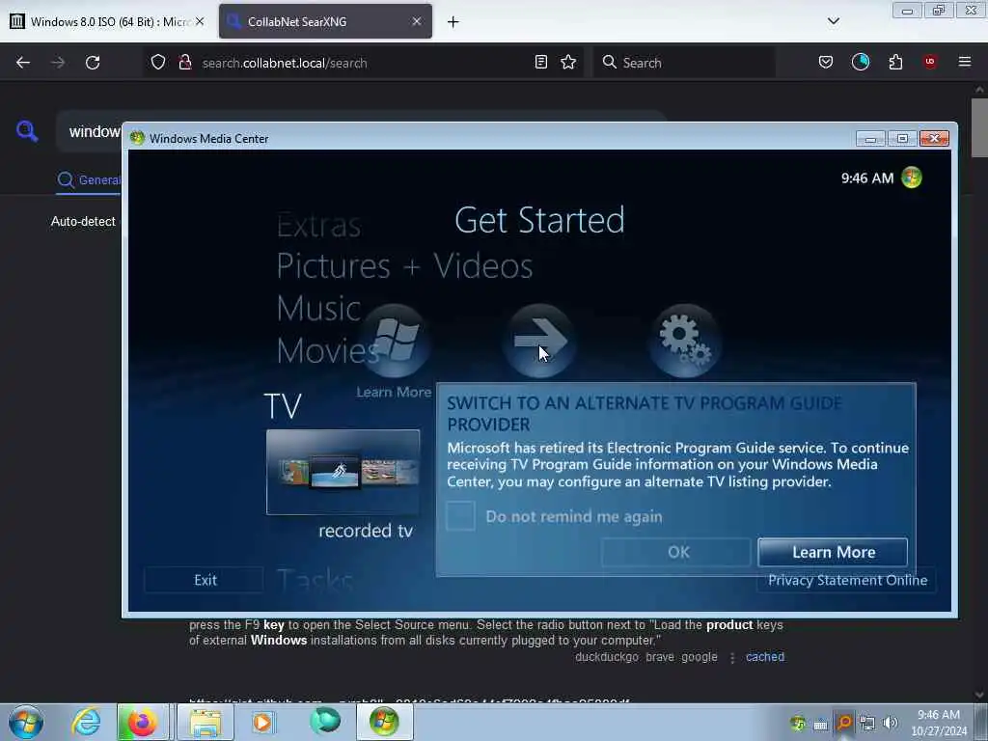Open the recorded tv thumbnail
Image resolution: width=988 pixels, height=741 pixels.
click(x=343, y=472)
